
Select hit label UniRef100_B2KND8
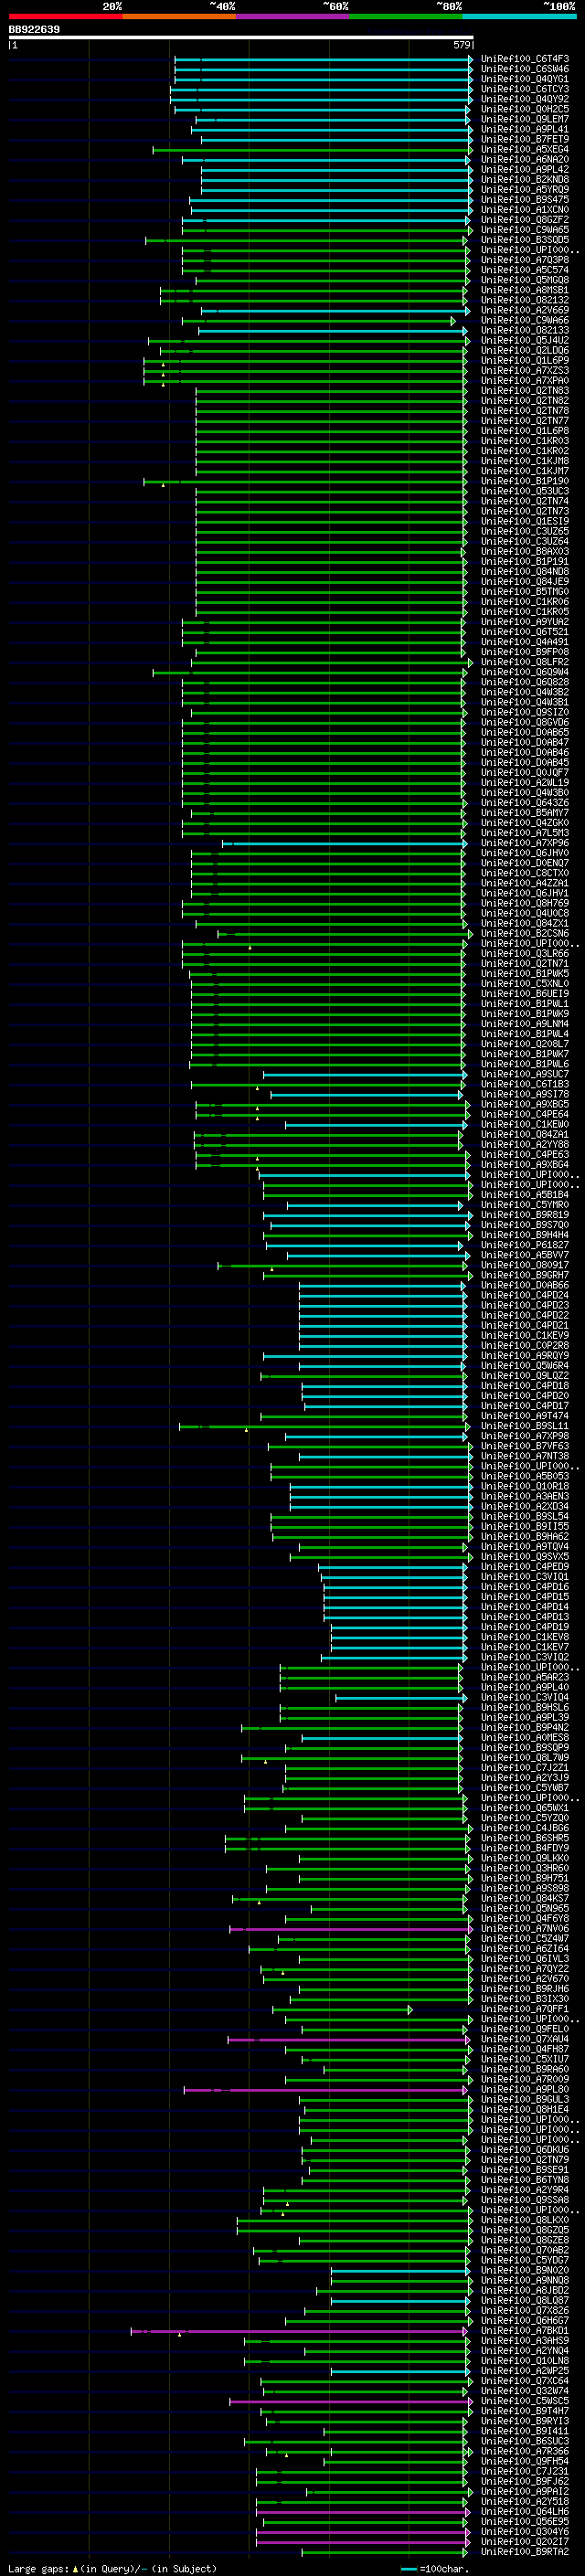click(x=525, y=180)
